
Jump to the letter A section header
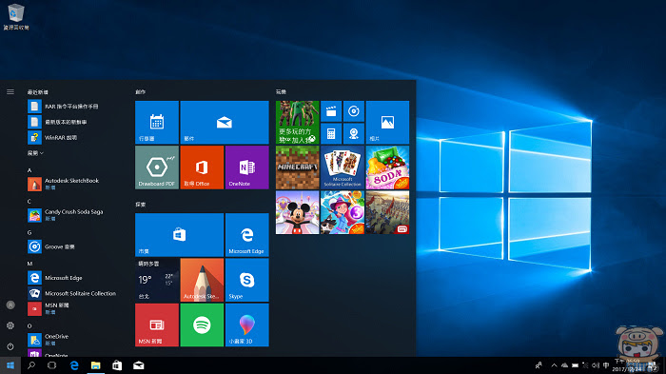coord(29,170)
